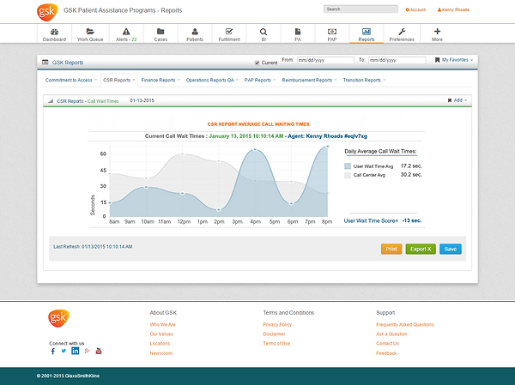
Task: Click the bookmark icon beside My Favorites
Action: click(x=437, y=60)
